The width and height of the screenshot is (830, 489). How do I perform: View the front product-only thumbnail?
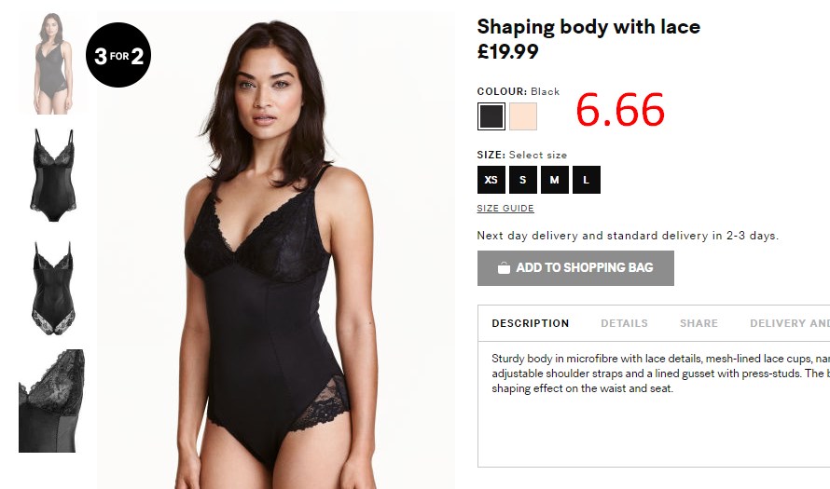coord(53,175)
